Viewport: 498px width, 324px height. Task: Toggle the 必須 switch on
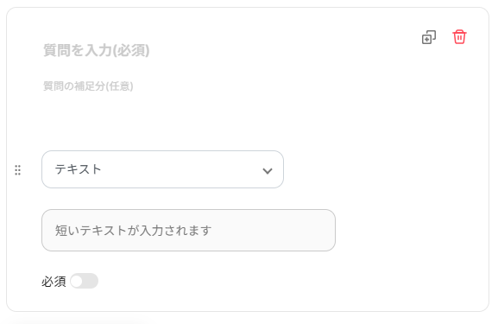pyautogui.click(x=85, y=281)
